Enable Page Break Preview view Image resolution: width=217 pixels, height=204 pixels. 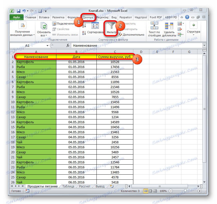pos(155,191)
